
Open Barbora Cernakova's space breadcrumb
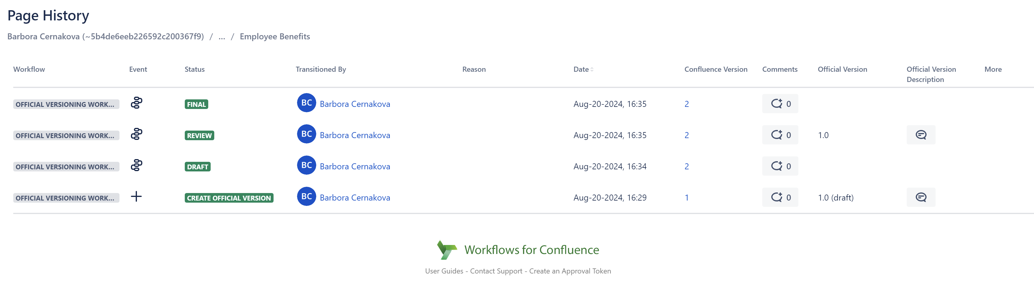coord(105,37)
